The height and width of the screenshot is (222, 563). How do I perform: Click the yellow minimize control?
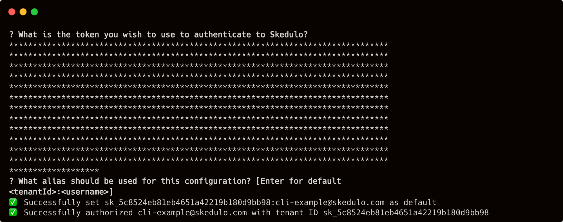(x=23, y=12)
